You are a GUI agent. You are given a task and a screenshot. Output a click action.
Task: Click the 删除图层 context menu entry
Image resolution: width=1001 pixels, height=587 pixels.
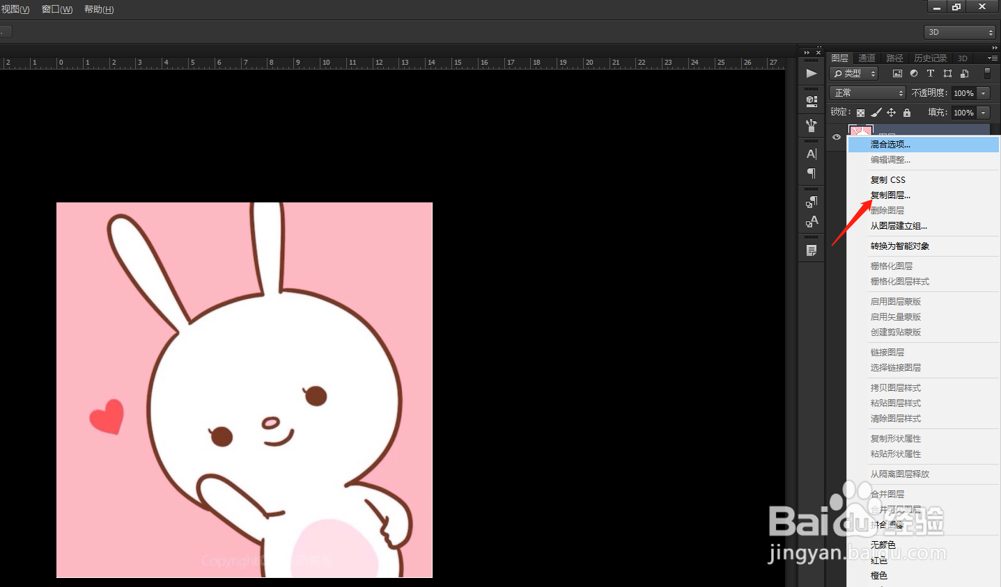(x=923, y=211)
